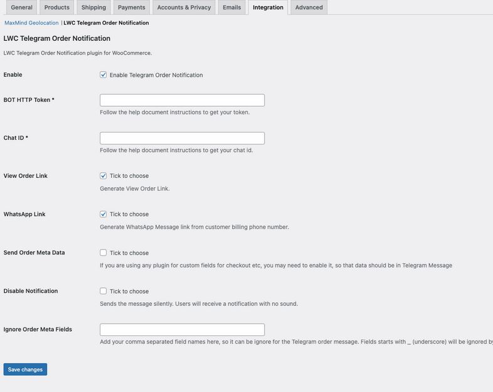This screenshot has height=392, width=493.
Task: Click 'Tick to choose' label for Send Order Meta Data
Action: tap(129, 253)
